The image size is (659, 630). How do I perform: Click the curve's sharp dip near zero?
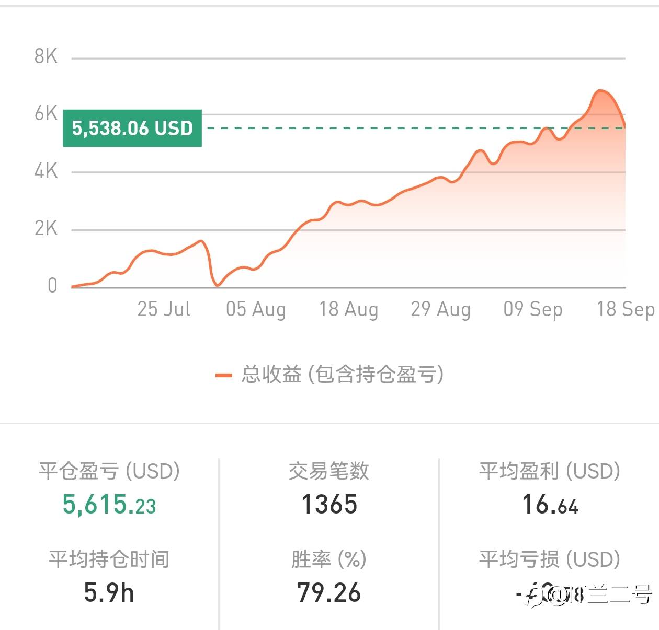click(x=217, y=285)
